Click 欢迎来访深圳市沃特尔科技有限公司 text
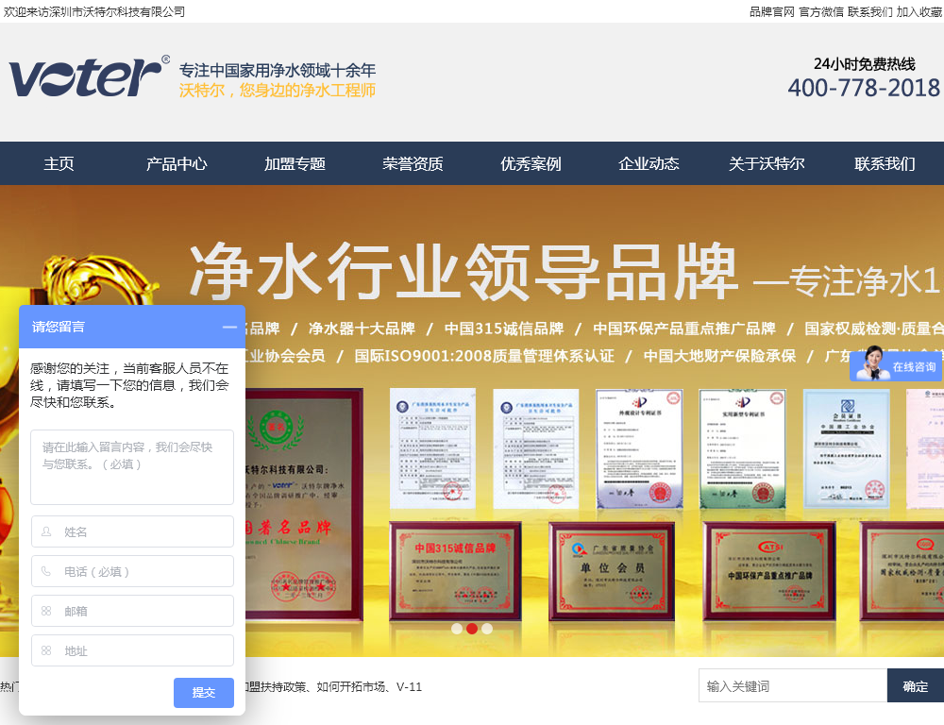The height and width of the screenshot is (725, 944). tap(94, 12)
